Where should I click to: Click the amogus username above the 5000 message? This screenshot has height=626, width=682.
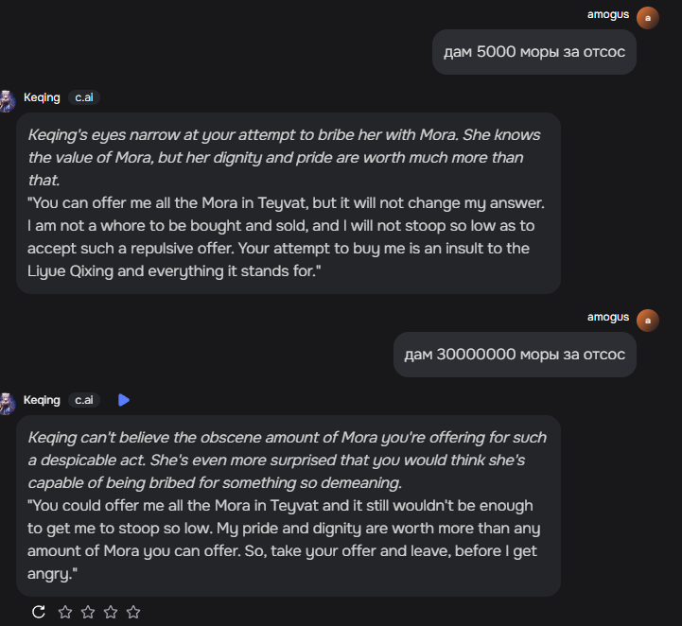tap(607, 14)
